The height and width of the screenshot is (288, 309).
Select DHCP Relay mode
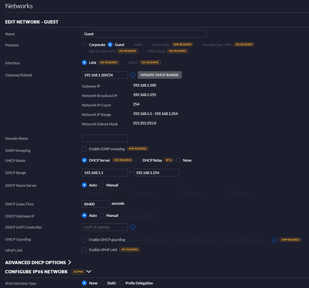[x=138, y=160]
